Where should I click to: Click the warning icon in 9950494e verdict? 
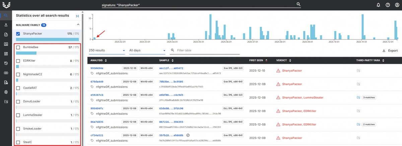coord(278,71)
